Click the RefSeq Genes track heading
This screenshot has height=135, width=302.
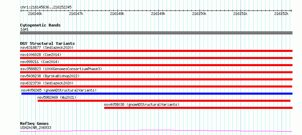[34, 124]
